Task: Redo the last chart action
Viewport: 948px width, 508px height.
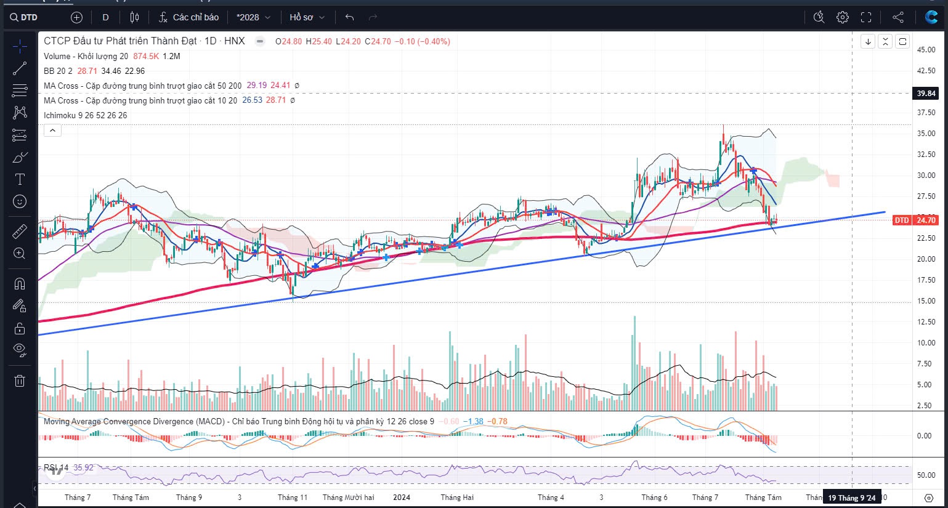Action: [372, 17]
